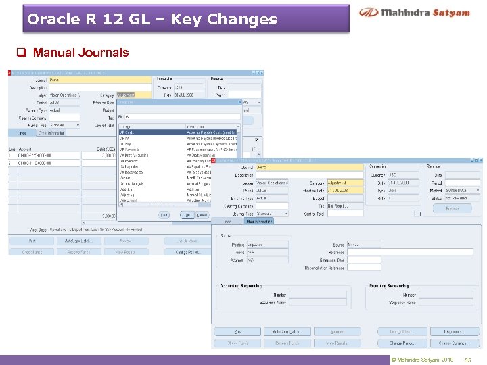
Task: Click the Journal name field in the front window
Action: tap(310, 168)
